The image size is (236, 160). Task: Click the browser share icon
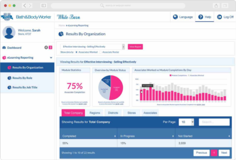click(x=216, y=6)
